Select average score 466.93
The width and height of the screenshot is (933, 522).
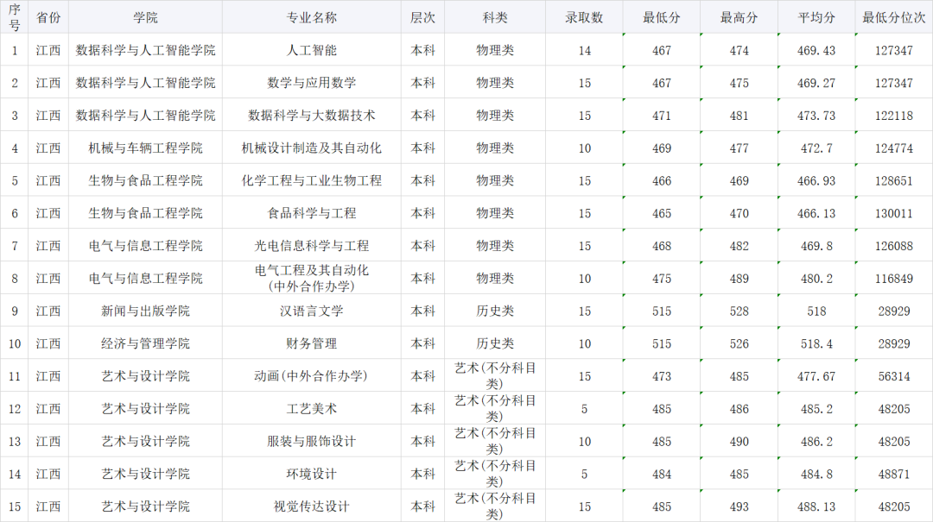pos(816,180)
